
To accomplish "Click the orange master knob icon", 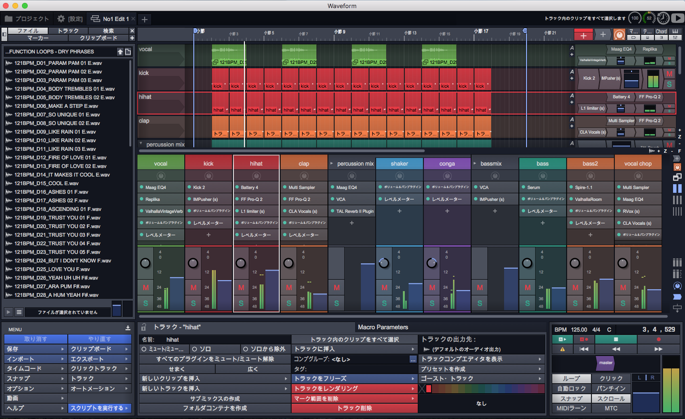I will tap(619, 35).
